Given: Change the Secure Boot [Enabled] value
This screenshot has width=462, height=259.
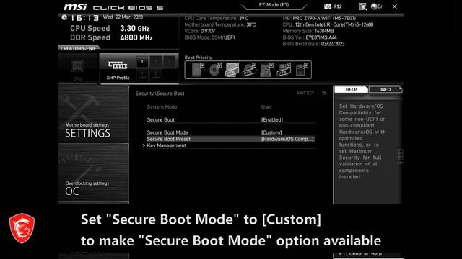Looking at the screenshot, I should [272, 120].
